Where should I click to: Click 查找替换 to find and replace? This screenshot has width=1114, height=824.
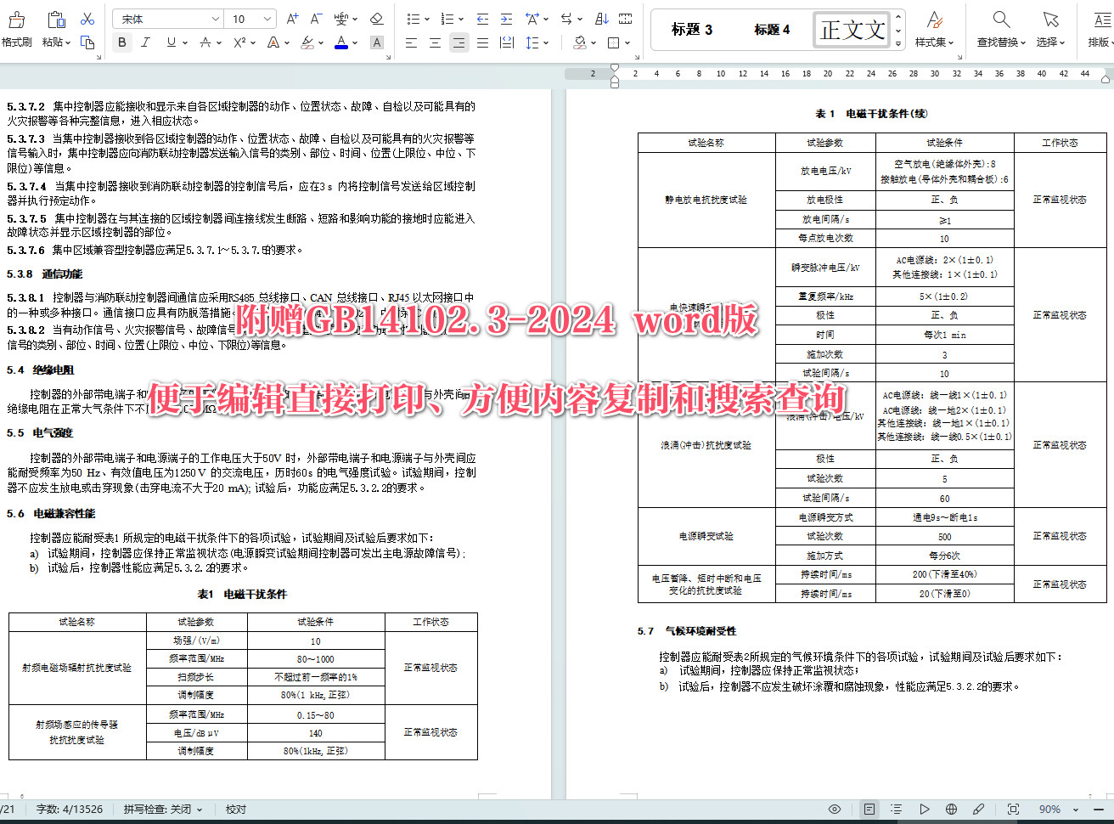click(1000, 30)
